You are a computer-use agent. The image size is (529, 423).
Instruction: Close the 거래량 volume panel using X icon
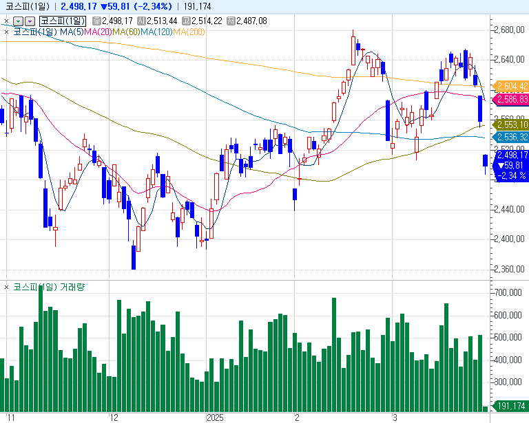pos(6,287)
